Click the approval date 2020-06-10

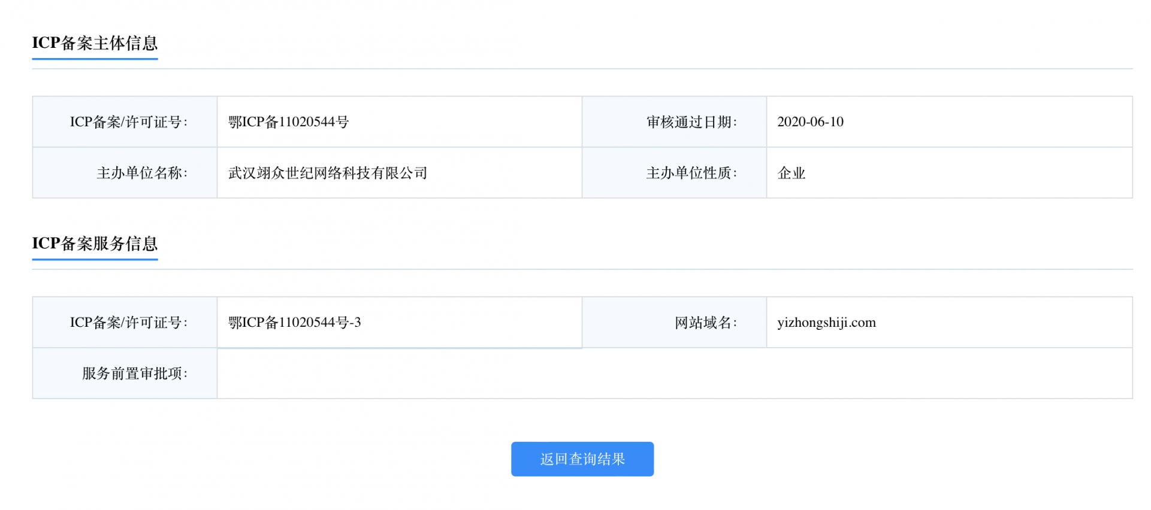tap(810, 122)
